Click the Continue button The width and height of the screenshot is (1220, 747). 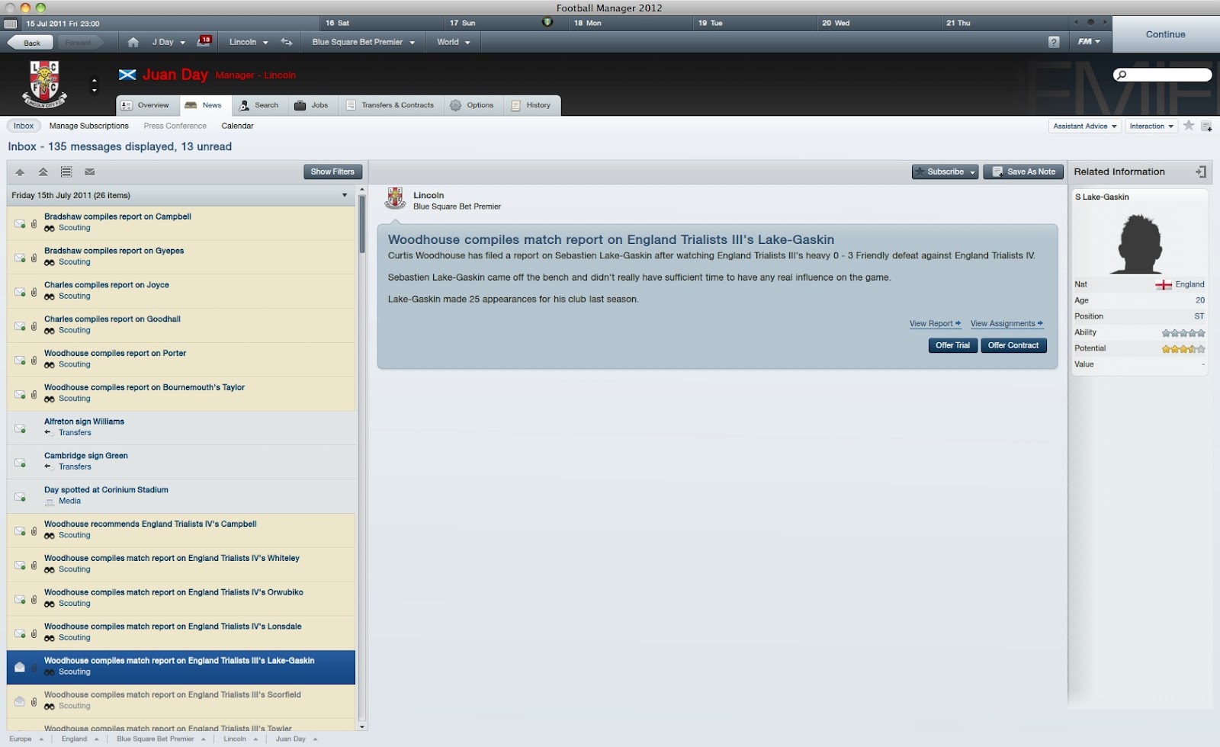tap(1165, 34)
